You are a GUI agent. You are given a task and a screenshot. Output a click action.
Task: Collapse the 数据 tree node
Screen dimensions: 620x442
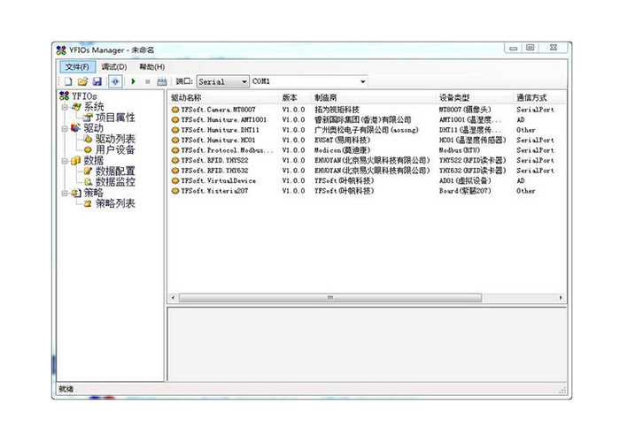tap(65, 161)
